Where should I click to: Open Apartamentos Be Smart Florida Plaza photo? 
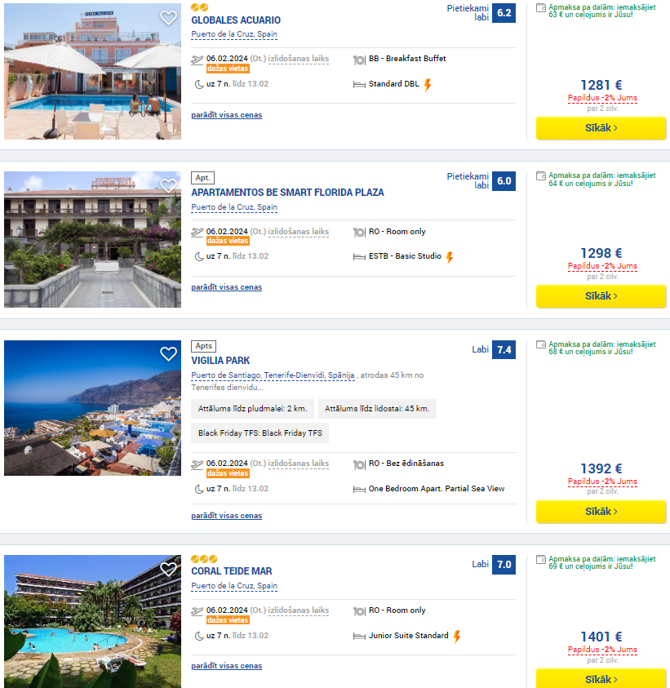coord(92,240)
